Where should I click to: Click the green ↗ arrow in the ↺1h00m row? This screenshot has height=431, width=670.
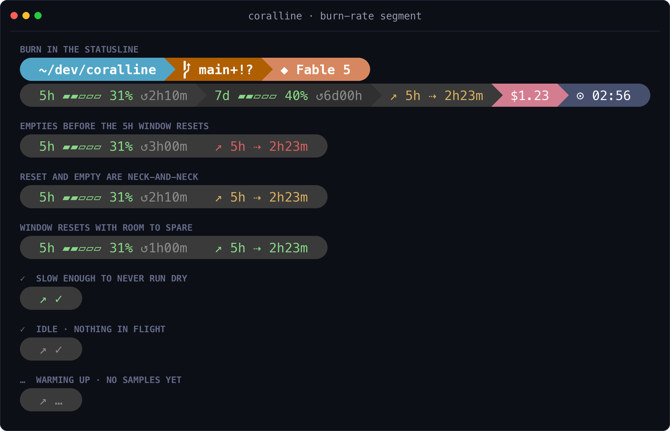click(x=218, y=249)
